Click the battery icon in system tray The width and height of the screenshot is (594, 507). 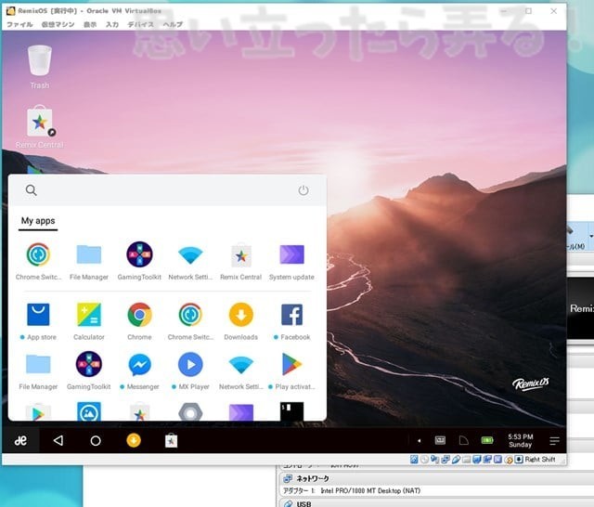click(487, 440)
